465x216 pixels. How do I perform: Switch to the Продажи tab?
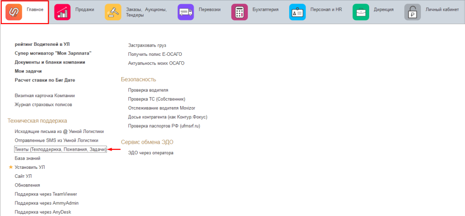(84, 10)
